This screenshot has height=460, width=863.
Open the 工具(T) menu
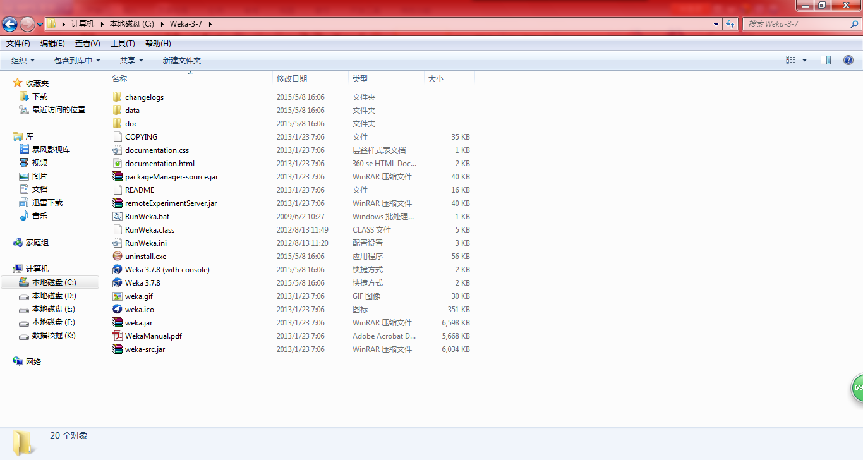(x=123, y=44)
